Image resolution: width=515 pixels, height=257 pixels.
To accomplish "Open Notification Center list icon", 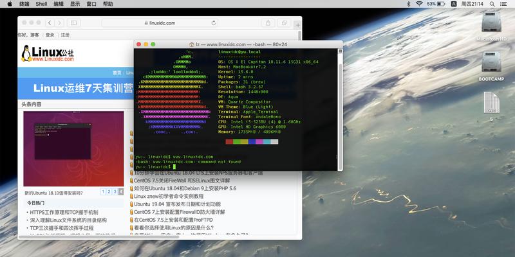I will click(503, 4).
